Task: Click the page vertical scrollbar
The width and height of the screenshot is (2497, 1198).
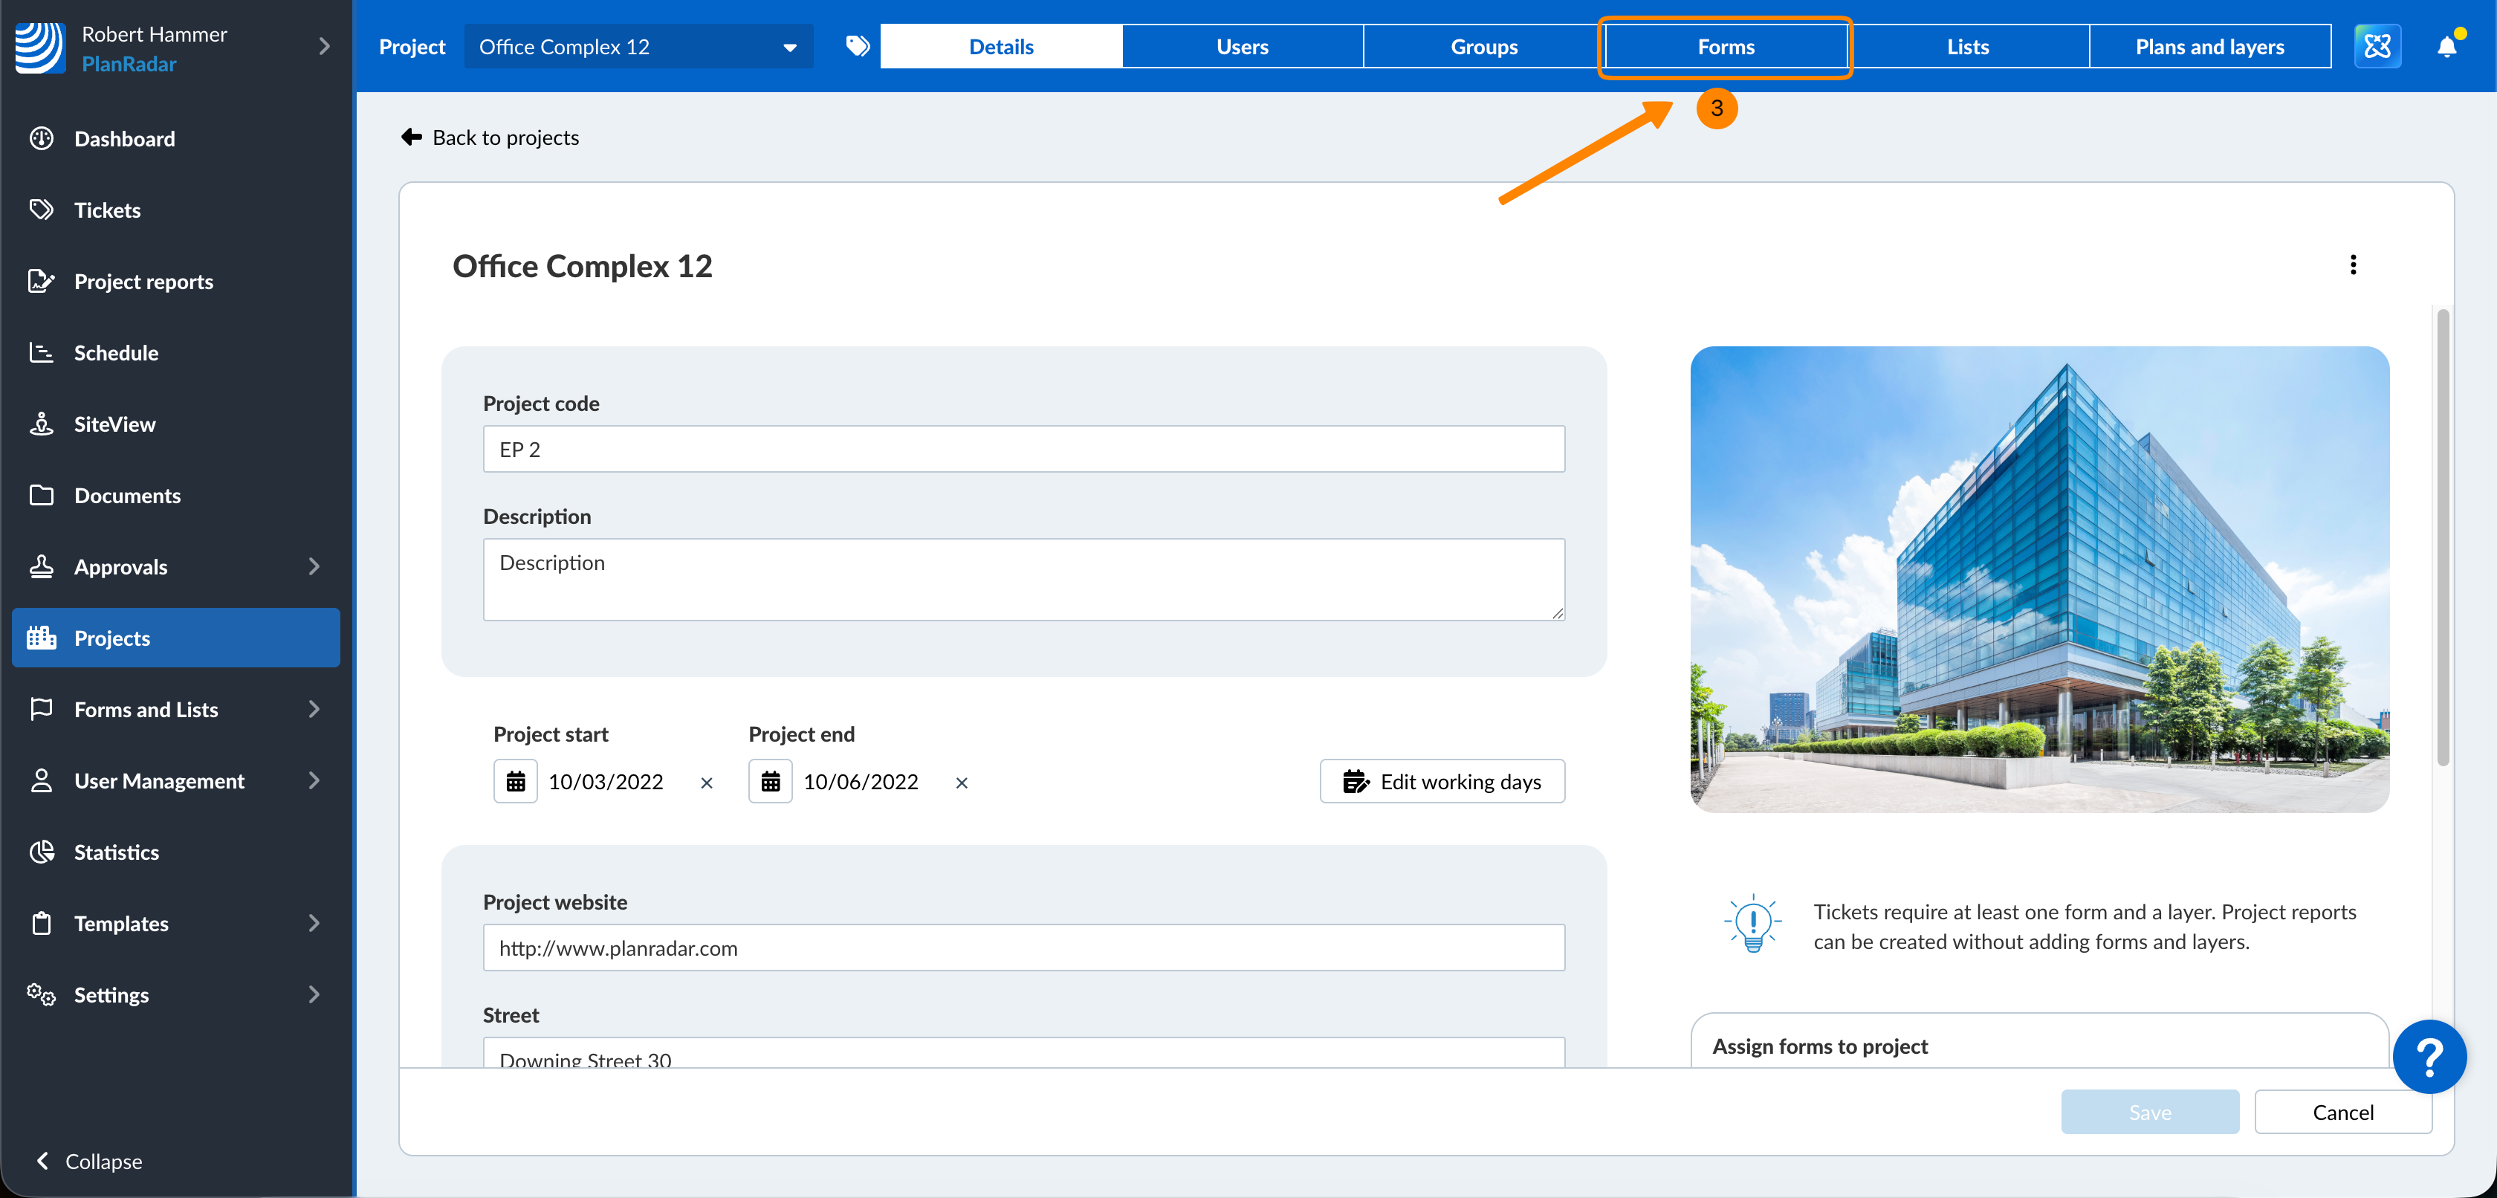Action: click(2443, 538)
